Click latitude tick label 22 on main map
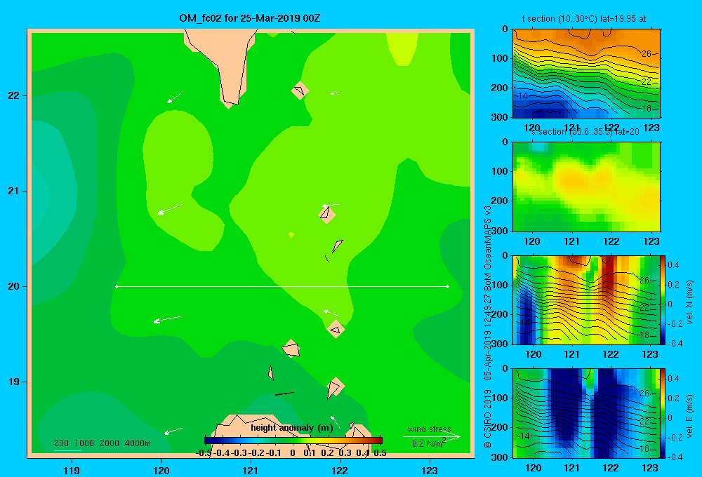This screenshot has width=702, height=477. click(x=14, y=95)
